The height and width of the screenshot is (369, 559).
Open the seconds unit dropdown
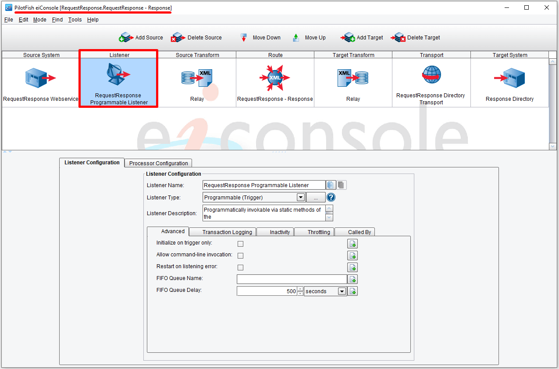point(342,291)
